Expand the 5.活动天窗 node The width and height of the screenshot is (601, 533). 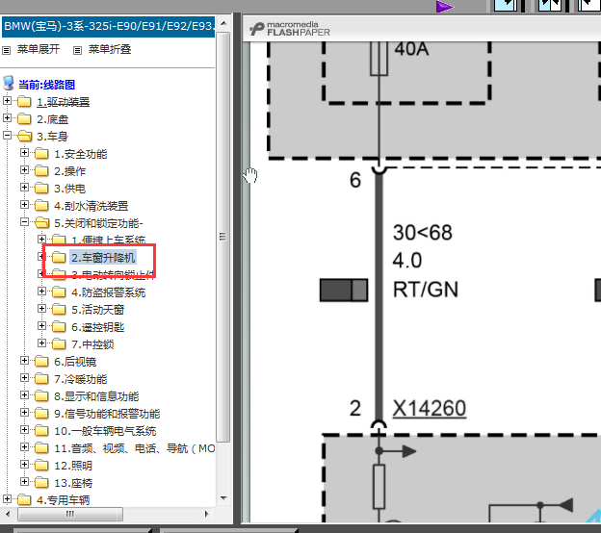coord(41,308)
